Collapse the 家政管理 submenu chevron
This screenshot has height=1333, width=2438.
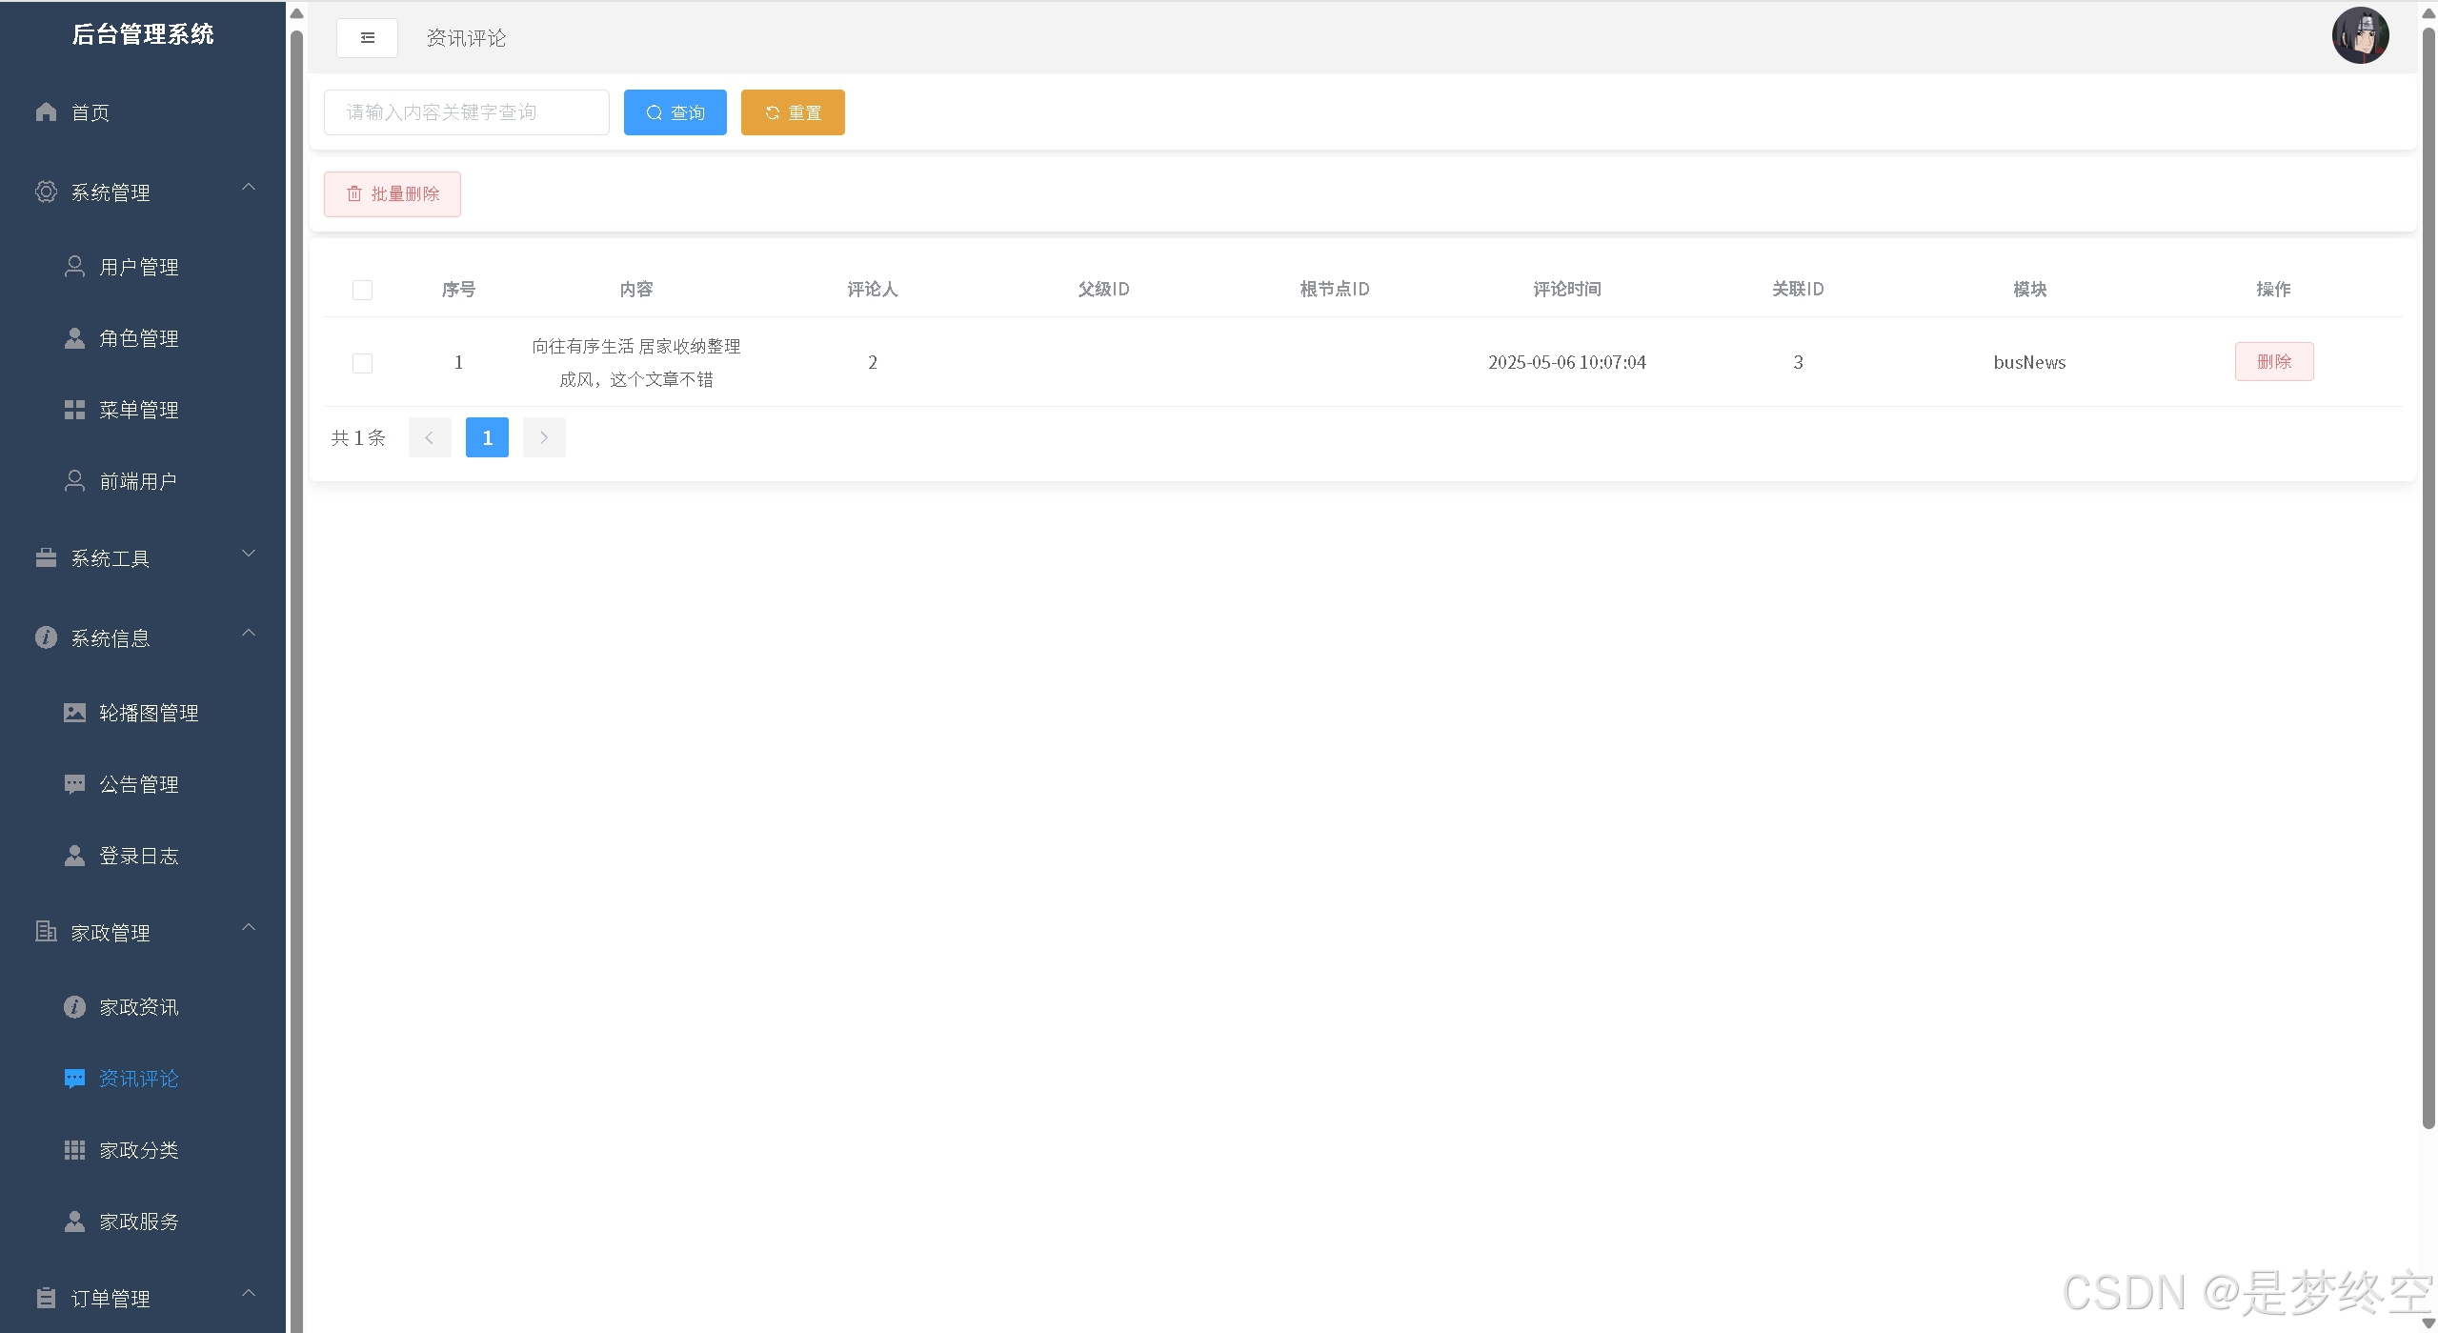coord(249,927)
